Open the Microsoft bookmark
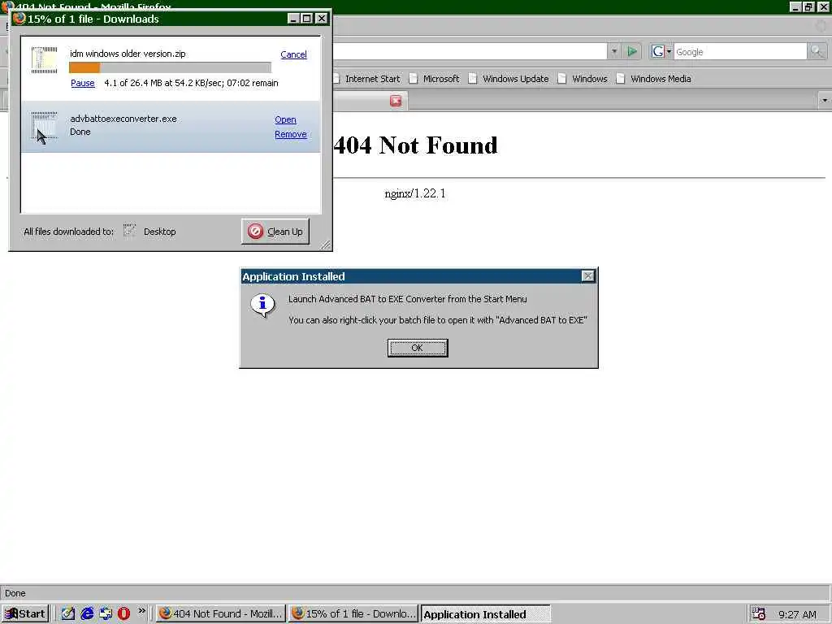Image resolution: width=832 pixels, height=624 pixels. (x=441, y=79)
